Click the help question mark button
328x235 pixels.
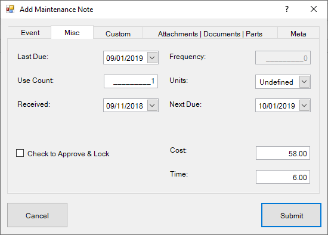pyautogui.click(x=287, y=9)
